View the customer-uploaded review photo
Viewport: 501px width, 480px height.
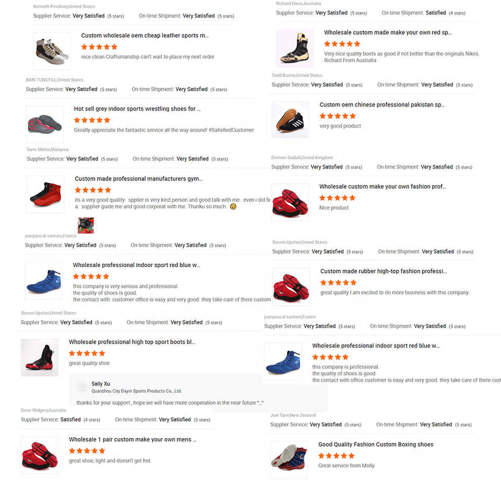pos(86,225)
